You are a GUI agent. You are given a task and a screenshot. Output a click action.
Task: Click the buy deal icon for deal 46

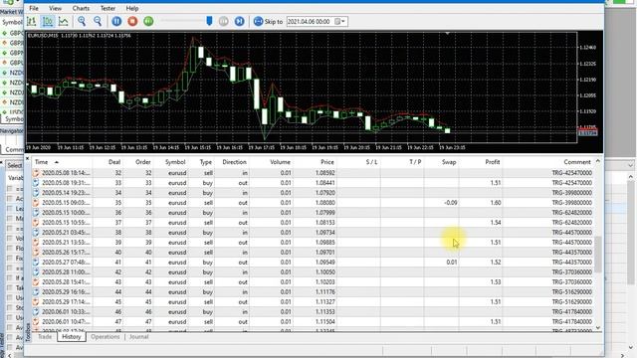(36, 312)
